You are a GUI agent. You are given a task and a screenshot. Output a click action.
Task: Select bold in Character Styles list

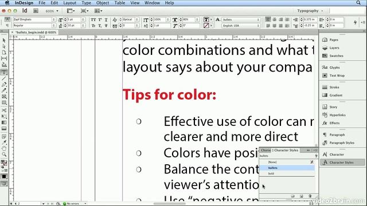click(x=287, y=173)
